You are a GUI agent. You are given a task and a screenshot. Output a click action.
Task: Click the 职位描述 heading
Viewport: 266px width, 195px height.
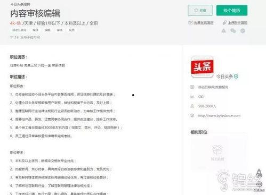point(19,77)
